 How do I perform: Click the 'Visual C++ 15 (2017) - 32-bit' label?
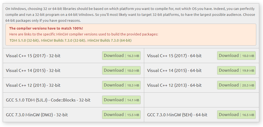(33, 56)
